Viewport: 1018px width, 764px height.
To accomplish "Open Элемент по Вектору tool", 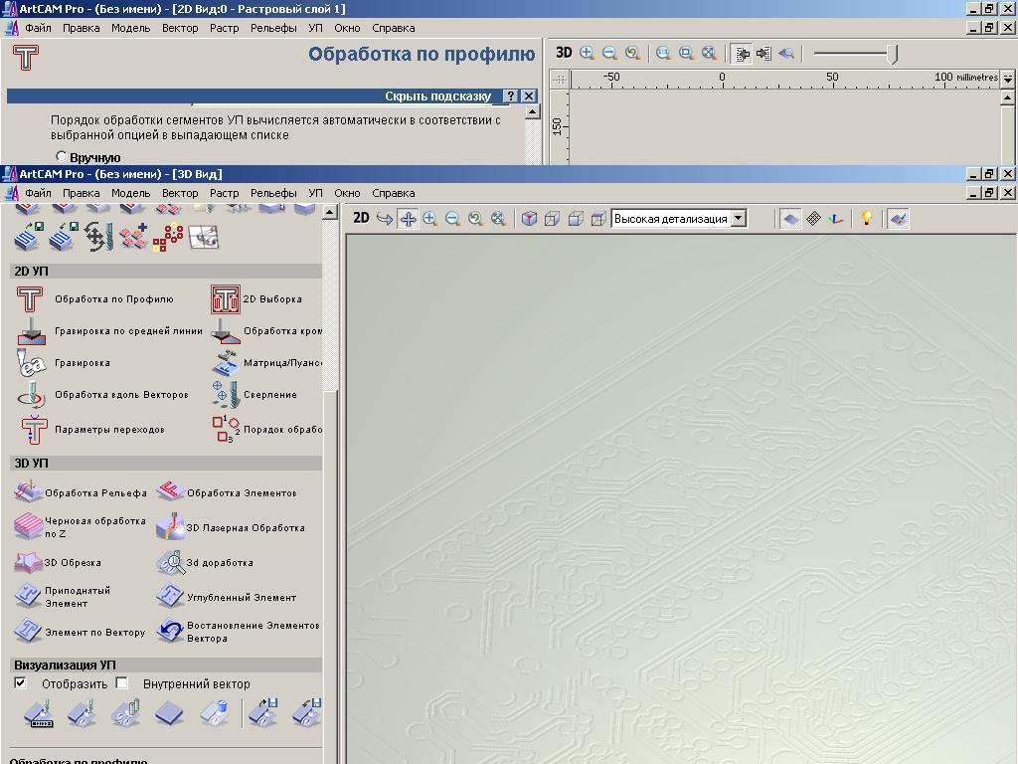I will [x=28, y=631].
